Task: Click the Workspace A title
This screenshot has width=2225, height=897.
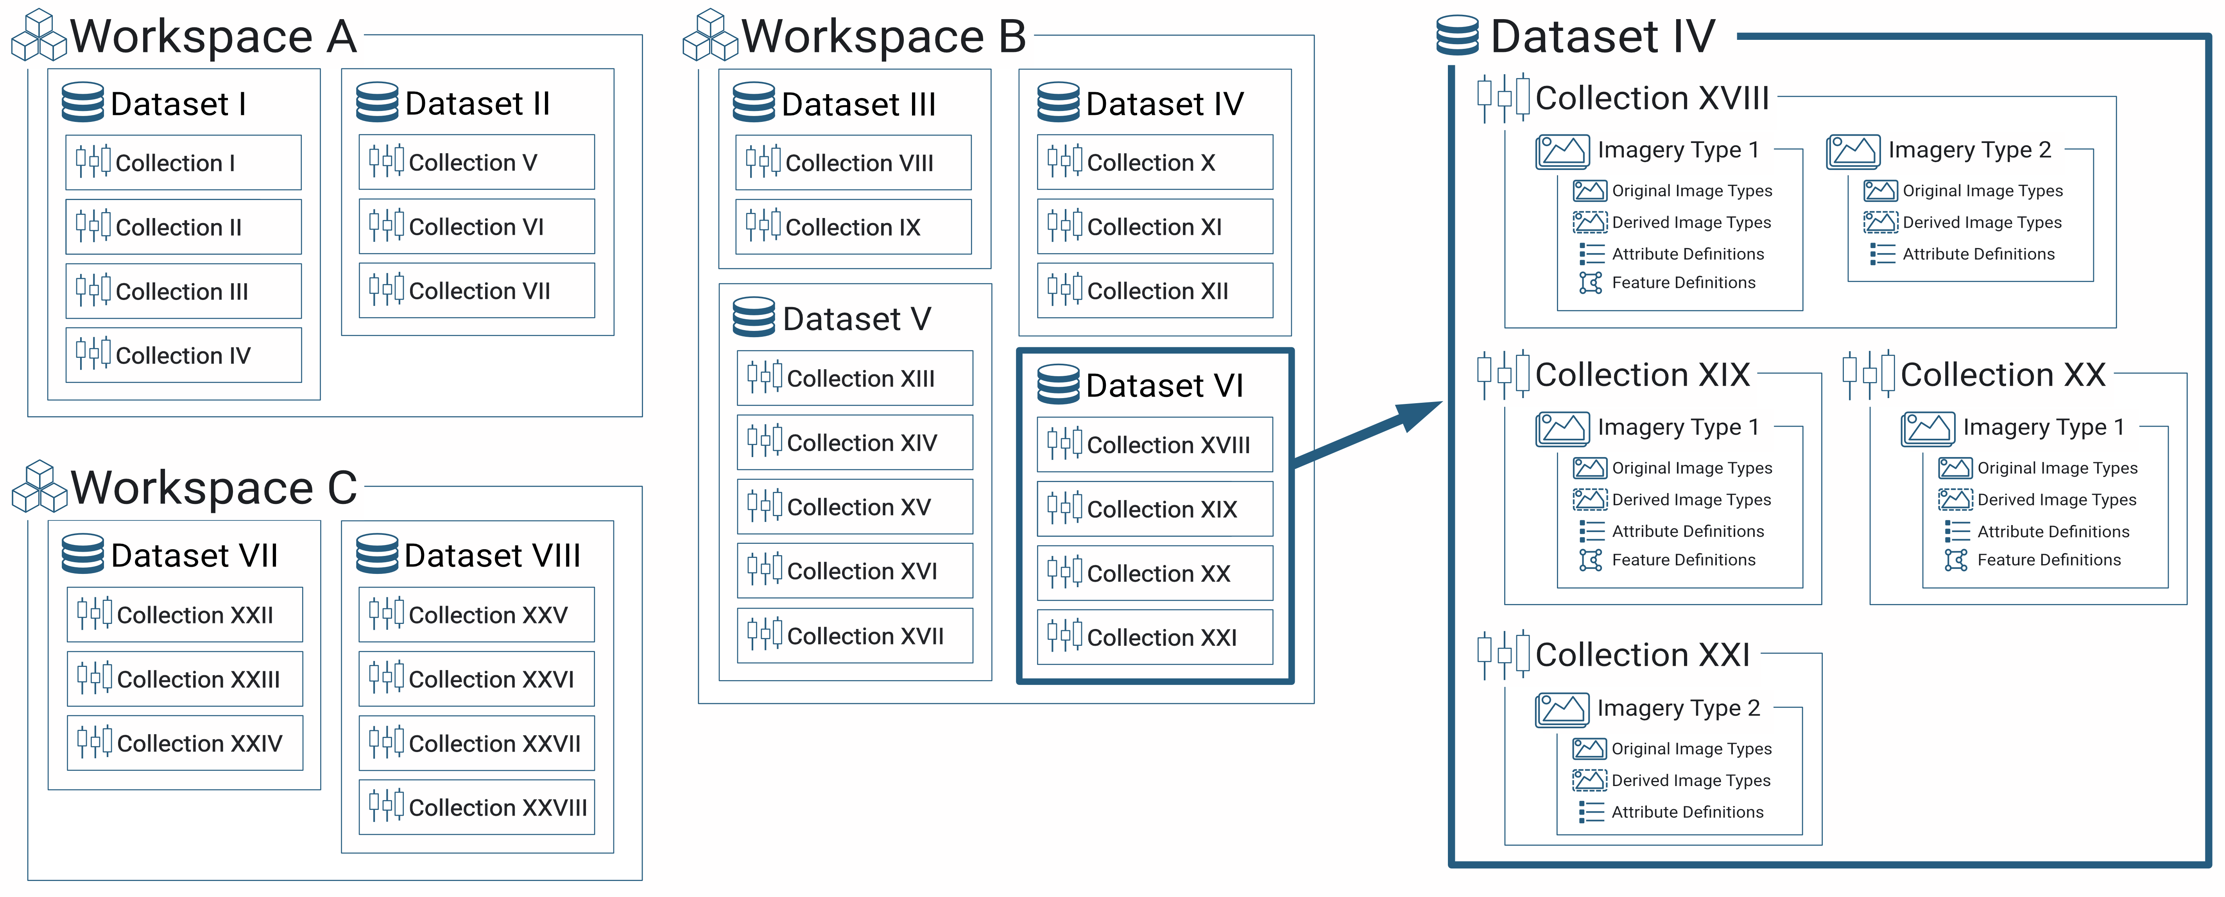Action: (x=213, y=36)
